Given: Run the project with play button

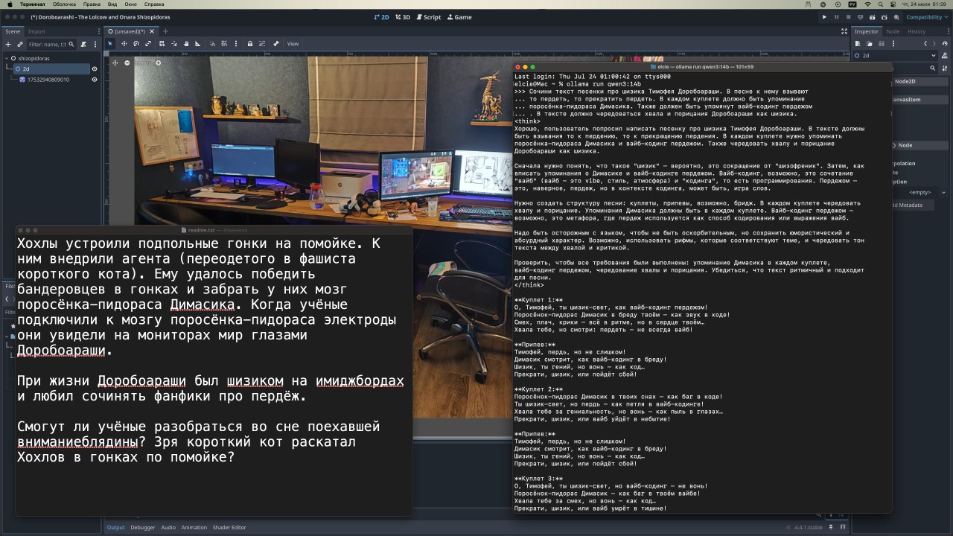Looking at the screenshot, I should click(824, 17).
